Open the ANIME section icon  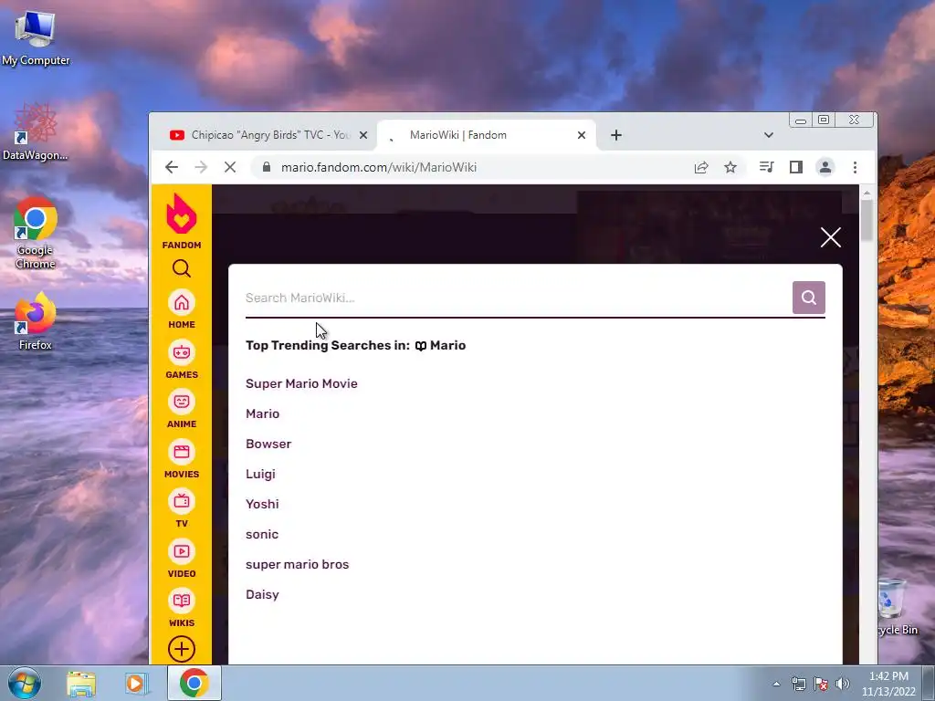click(182, 409)
